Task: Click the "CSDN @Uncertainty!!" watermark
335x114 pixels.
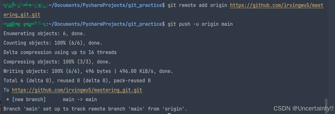Action: point(304,108)
